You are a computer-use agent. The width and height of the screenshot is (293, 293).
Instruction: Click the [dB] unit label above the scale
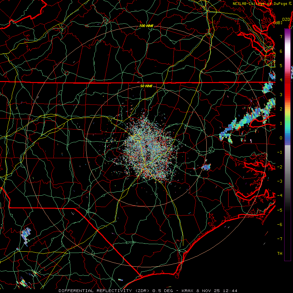point(278,22)
